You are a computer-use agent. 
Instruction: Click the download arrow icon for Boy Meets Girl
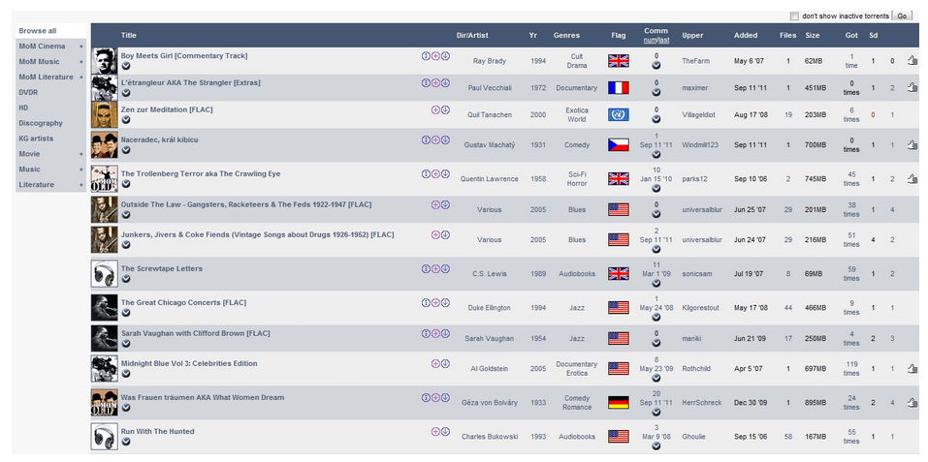445,56
